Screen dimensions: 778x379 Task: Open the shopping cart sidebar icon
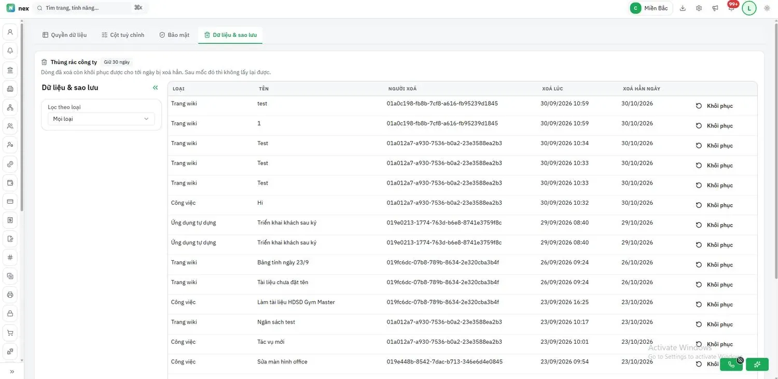click(10, 333)
